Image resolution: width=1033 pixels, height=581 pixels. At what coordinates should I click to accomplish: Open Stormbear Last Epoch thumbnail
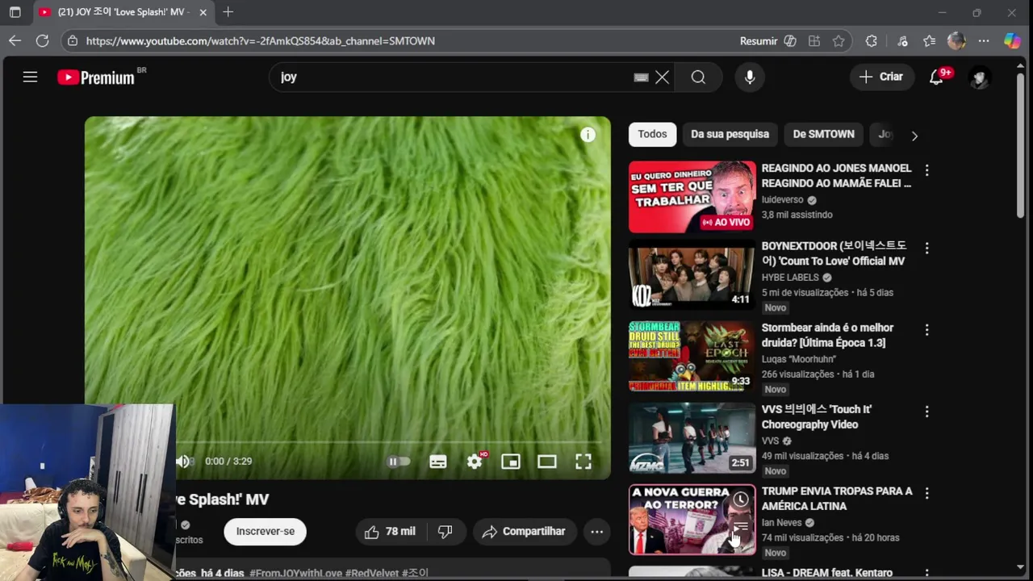click(x=692, y=356)
